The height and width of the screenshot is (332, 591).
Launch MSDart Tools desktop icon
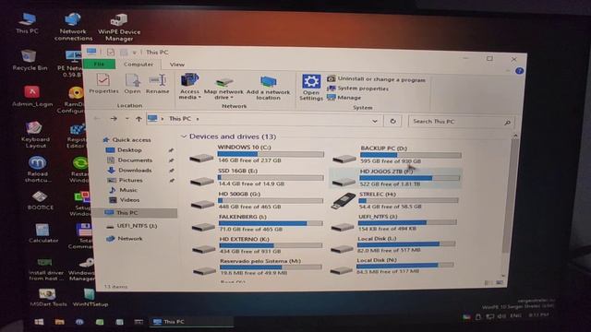click(x=48, y=297)
